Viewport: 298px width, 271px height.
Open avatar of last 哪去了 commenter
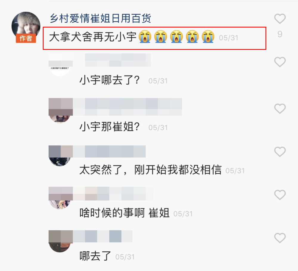[60, 241]
